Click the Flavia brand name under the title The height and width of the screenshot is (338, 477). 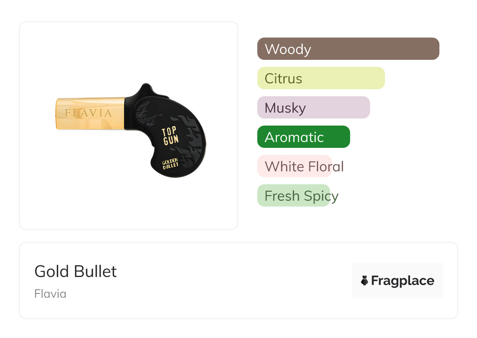(x=50, y=294)
